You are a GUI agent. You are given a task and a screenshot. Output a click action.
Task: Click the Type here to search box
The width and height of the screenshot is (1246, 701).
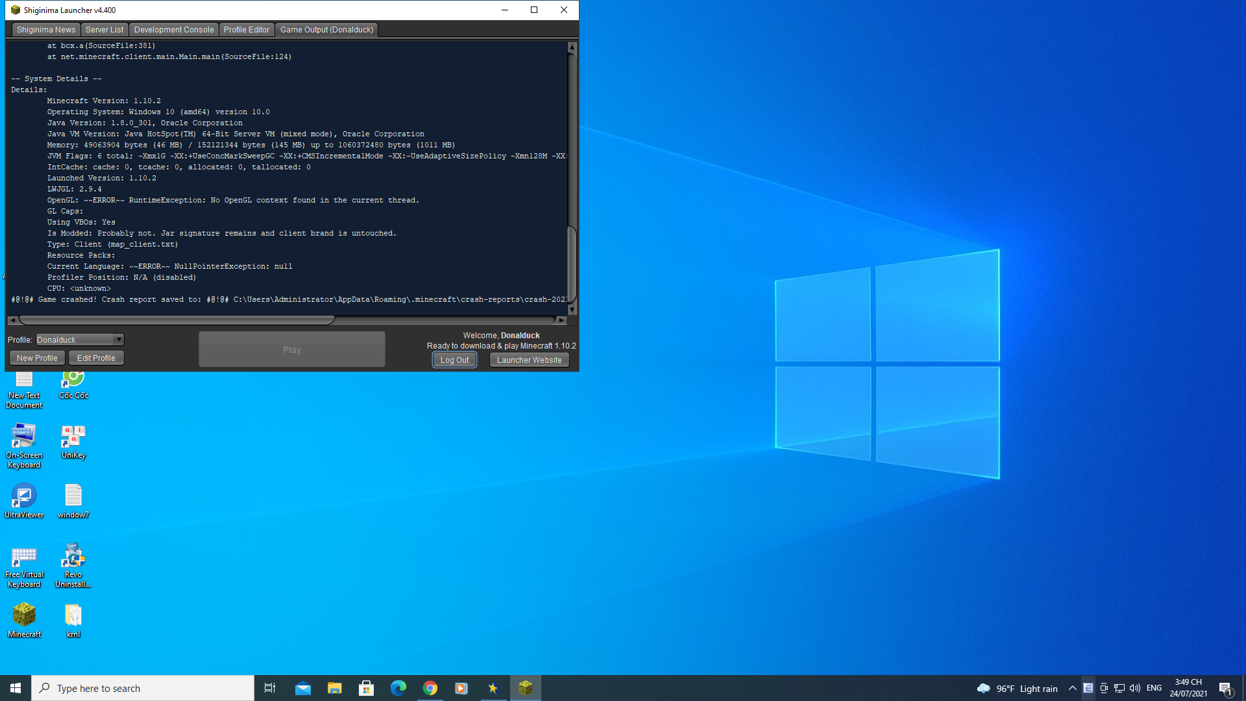[143, 688]
